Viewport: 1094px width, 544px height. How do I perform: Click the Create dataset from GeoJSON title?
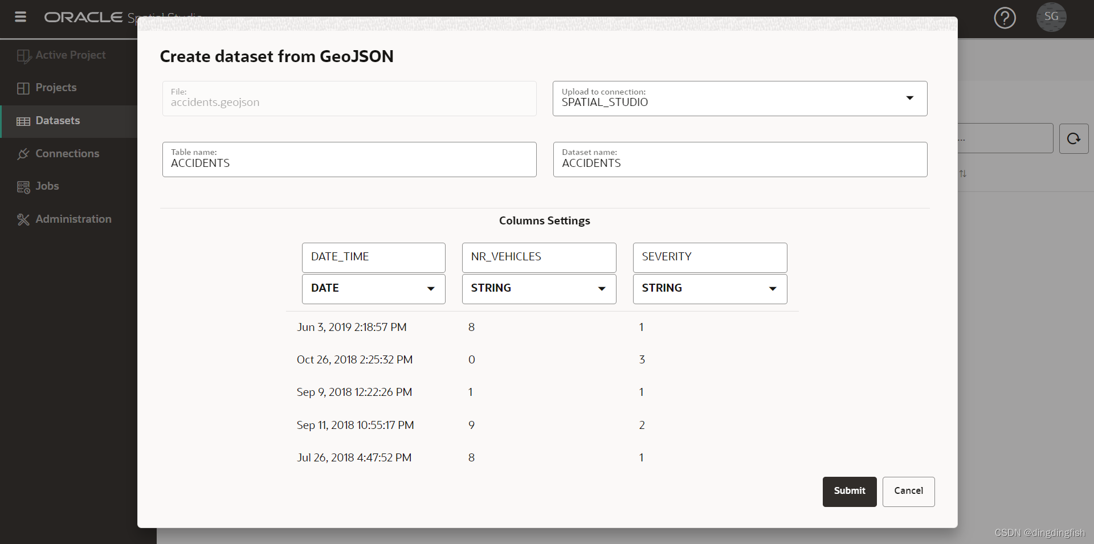point(276,56)
